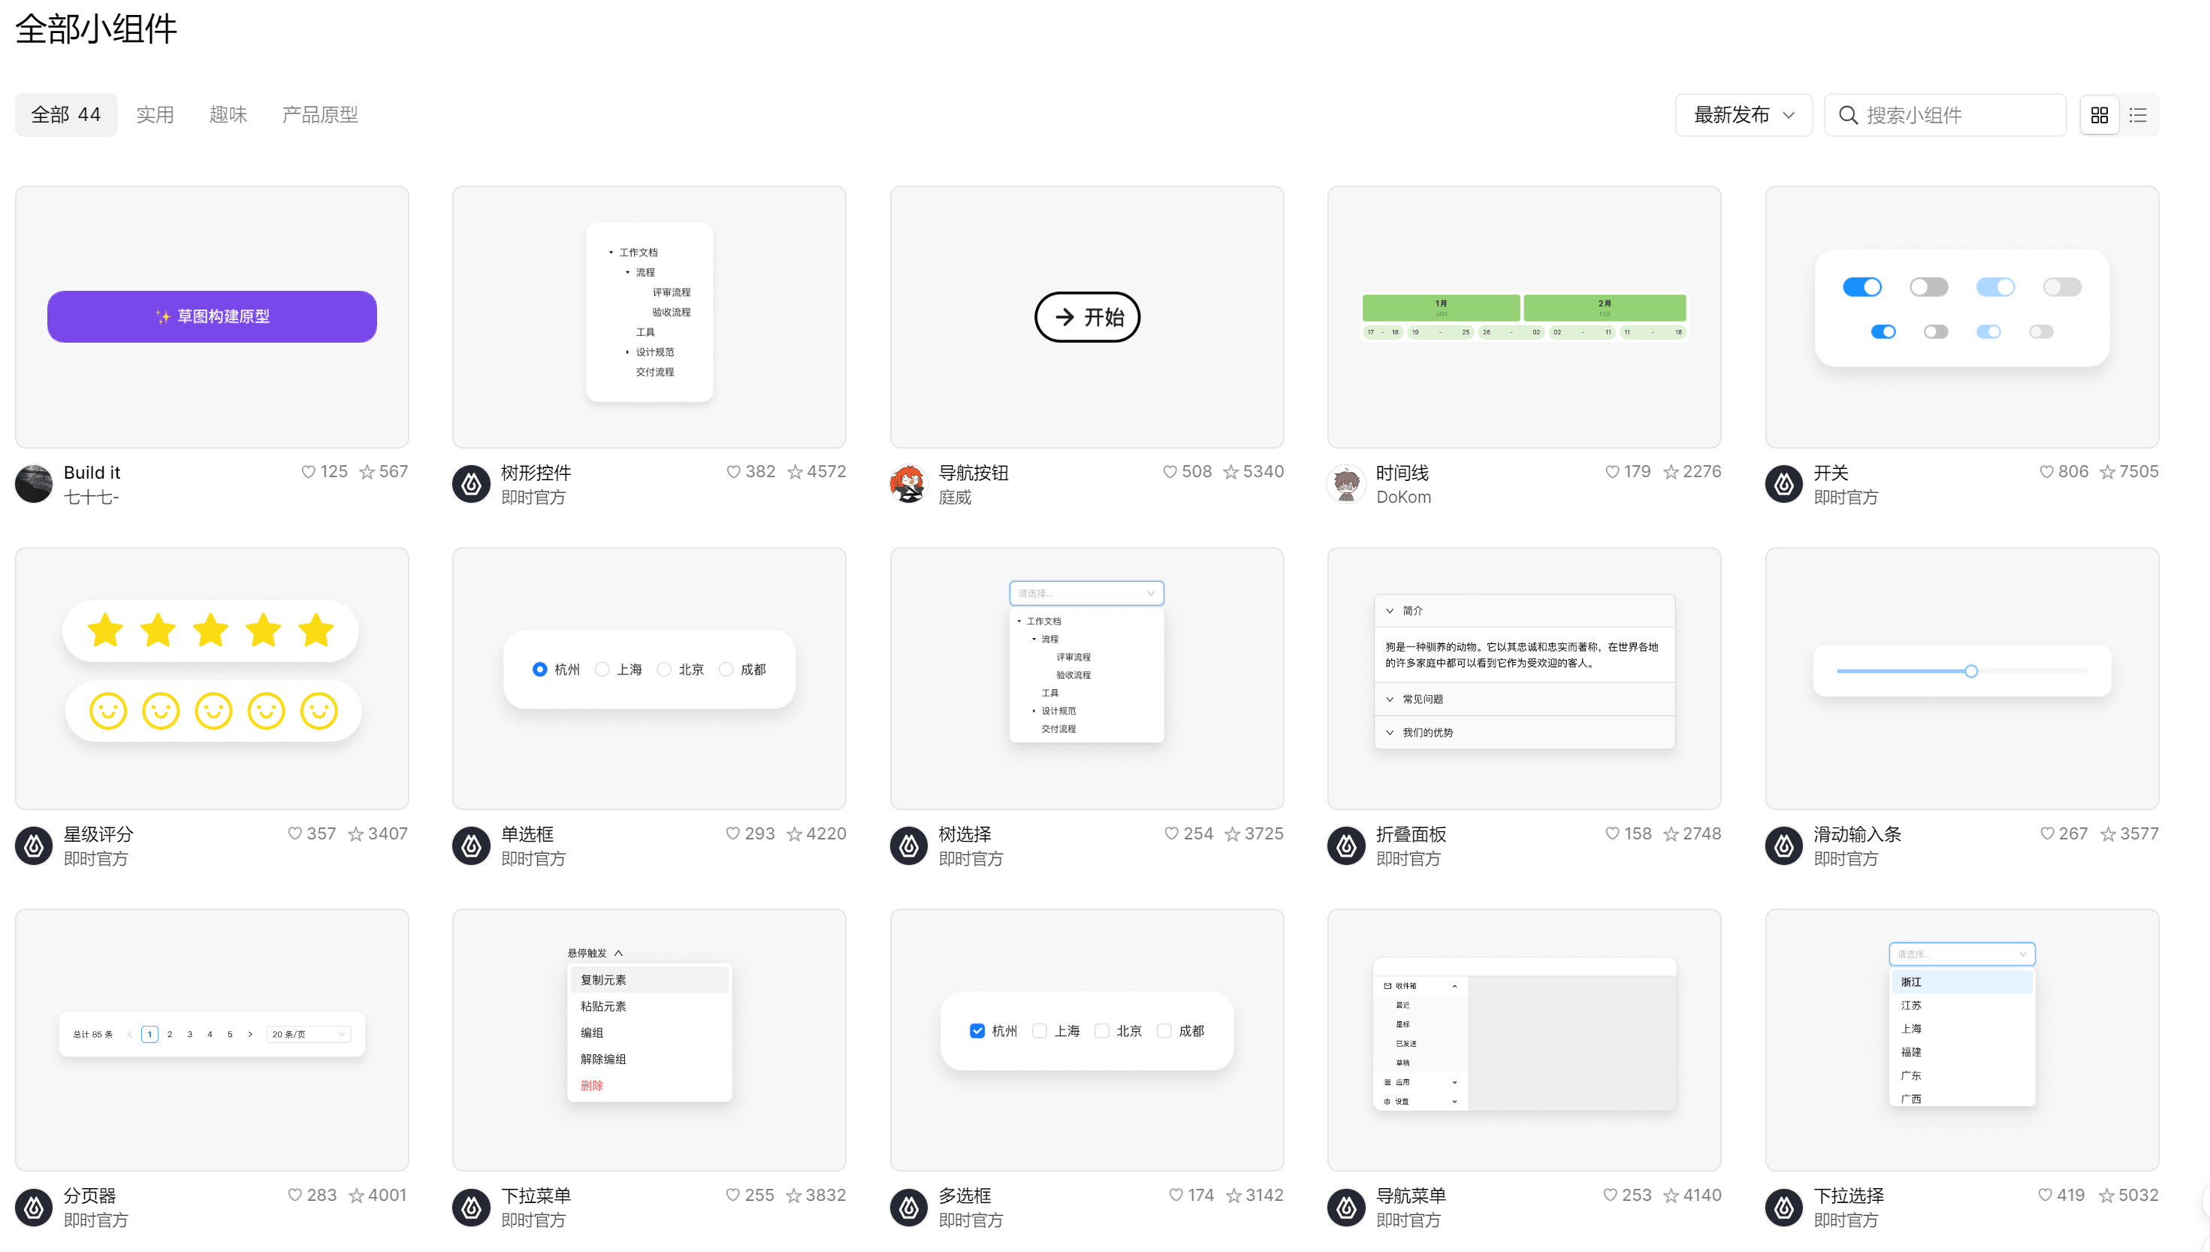Click star icon for 下拉选择 widget

pos(2106,1195)
